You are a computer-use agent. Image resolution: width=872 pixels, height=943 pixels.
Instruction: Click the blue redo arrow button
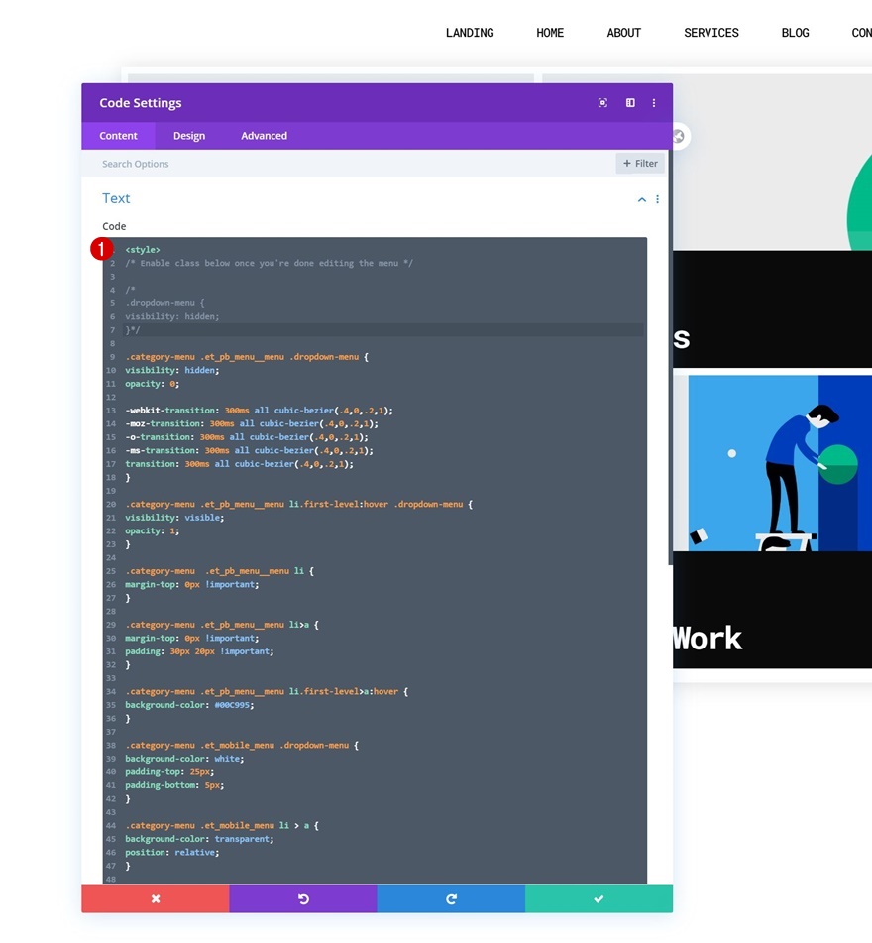click(451, 898)
